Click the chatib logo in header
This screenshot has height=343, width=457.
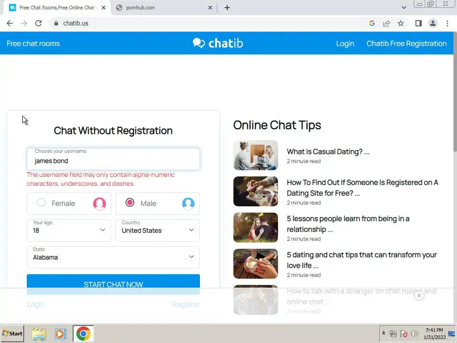pos(218,43)
